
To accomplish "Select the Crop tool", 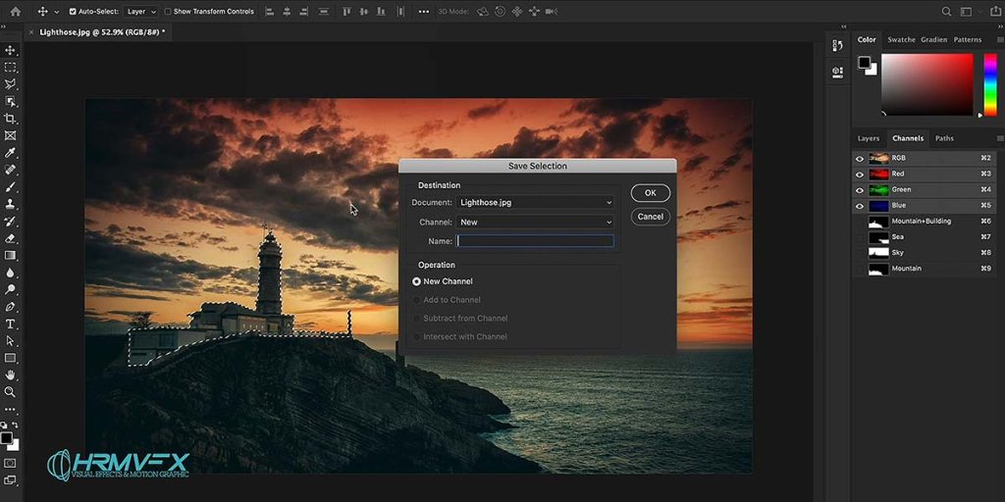I will point(10,119).
